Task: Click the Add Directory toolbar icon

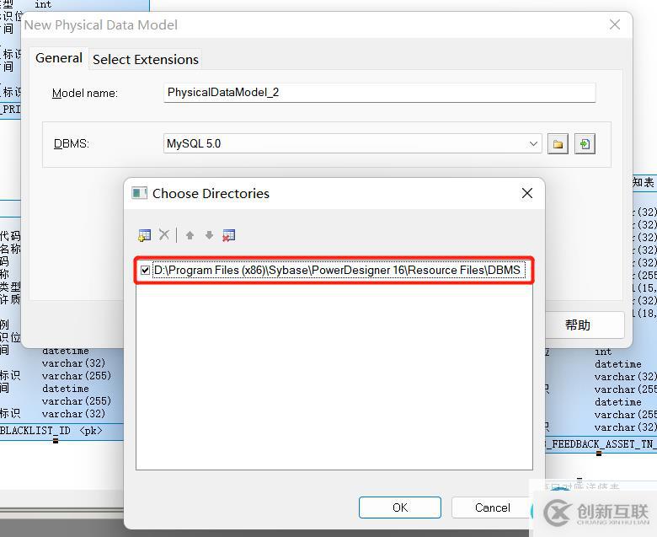Action: pos(144,235)
